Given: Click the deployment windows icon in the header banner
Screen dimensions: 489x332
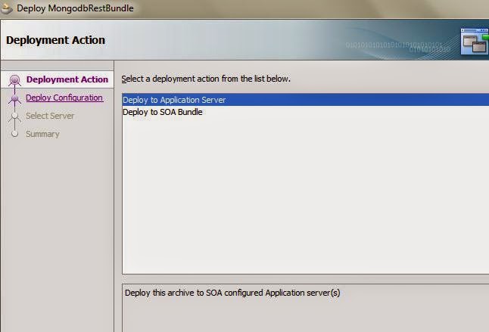Looking at the screenshot, I should [x=475, y=41].
